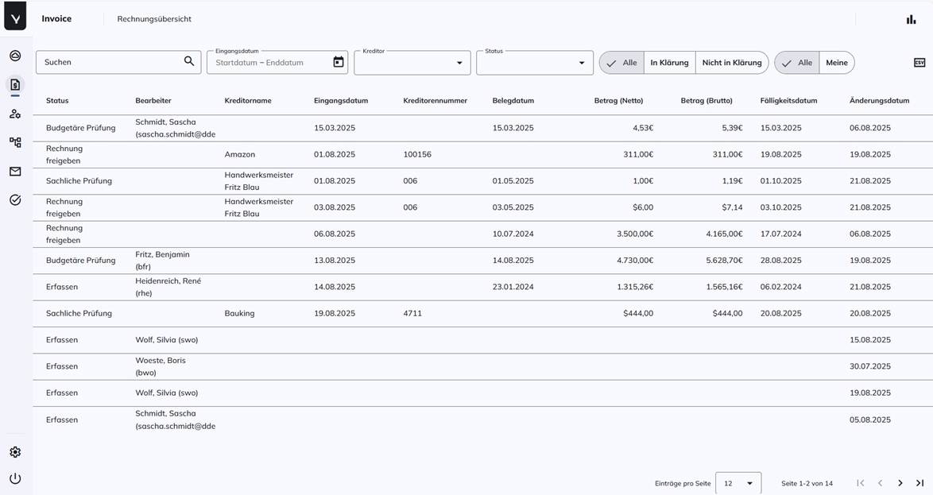Go to the previous page

click(880, 483)
